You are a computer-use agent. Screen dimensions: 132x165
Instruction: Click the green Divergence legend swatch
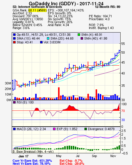click(86, 129)
